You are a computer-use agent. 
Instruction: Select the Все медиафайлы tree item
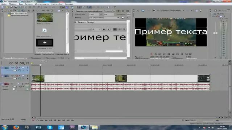coord(19,13)
